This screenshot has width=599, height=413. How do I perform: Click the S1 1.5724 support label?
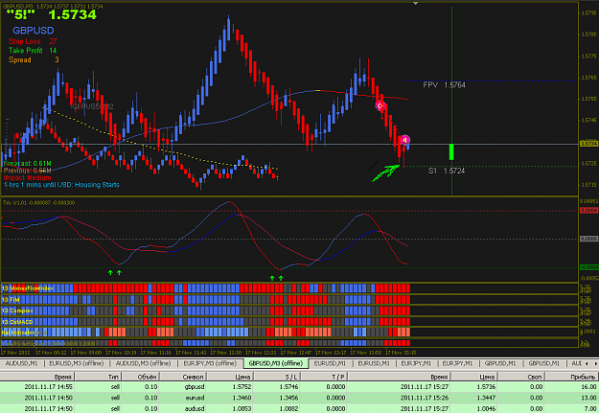coord(447,171)
